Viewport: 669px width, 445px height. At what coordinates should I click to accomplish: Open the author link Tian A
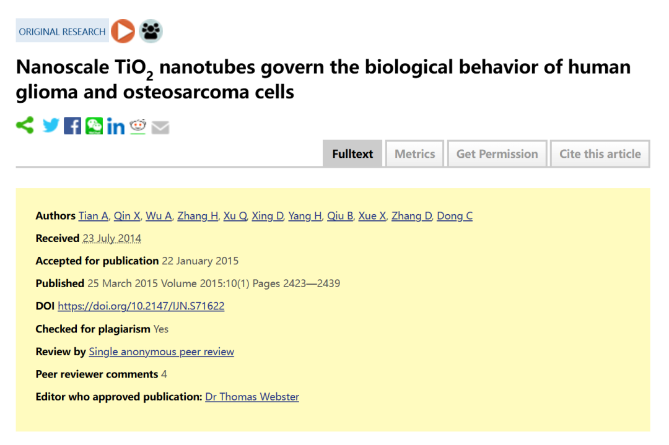tap(94, 216)
